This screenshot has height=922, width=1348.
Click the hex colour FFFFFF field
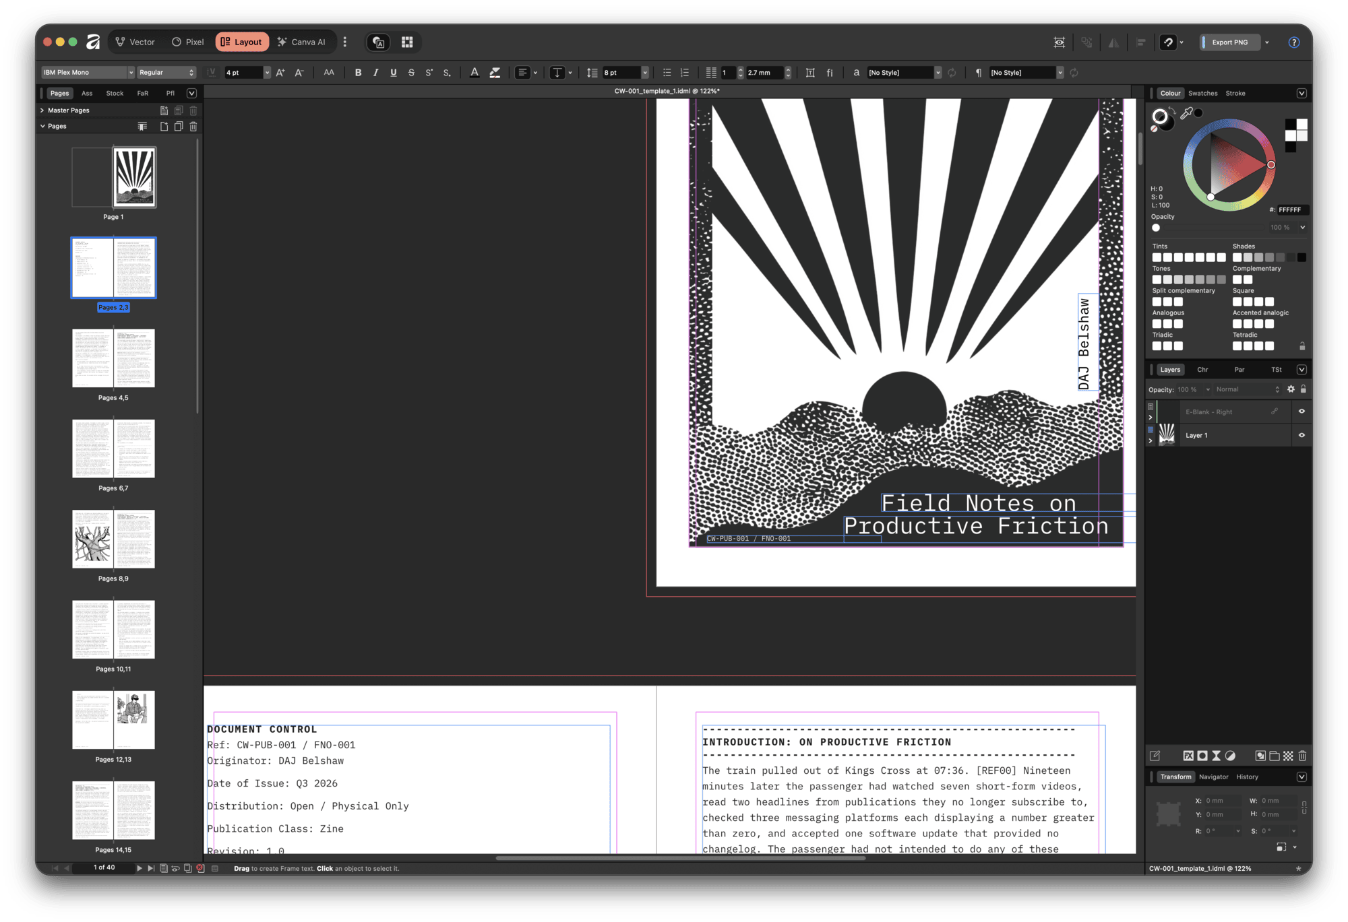coord(1292,210)
